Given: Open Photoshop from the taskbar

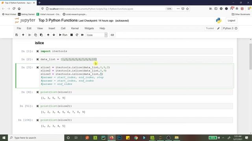Looking at the screenshot, I should pos(120,137).
